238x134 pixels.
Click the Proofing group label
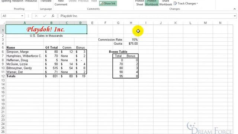[x=19, y=9]
